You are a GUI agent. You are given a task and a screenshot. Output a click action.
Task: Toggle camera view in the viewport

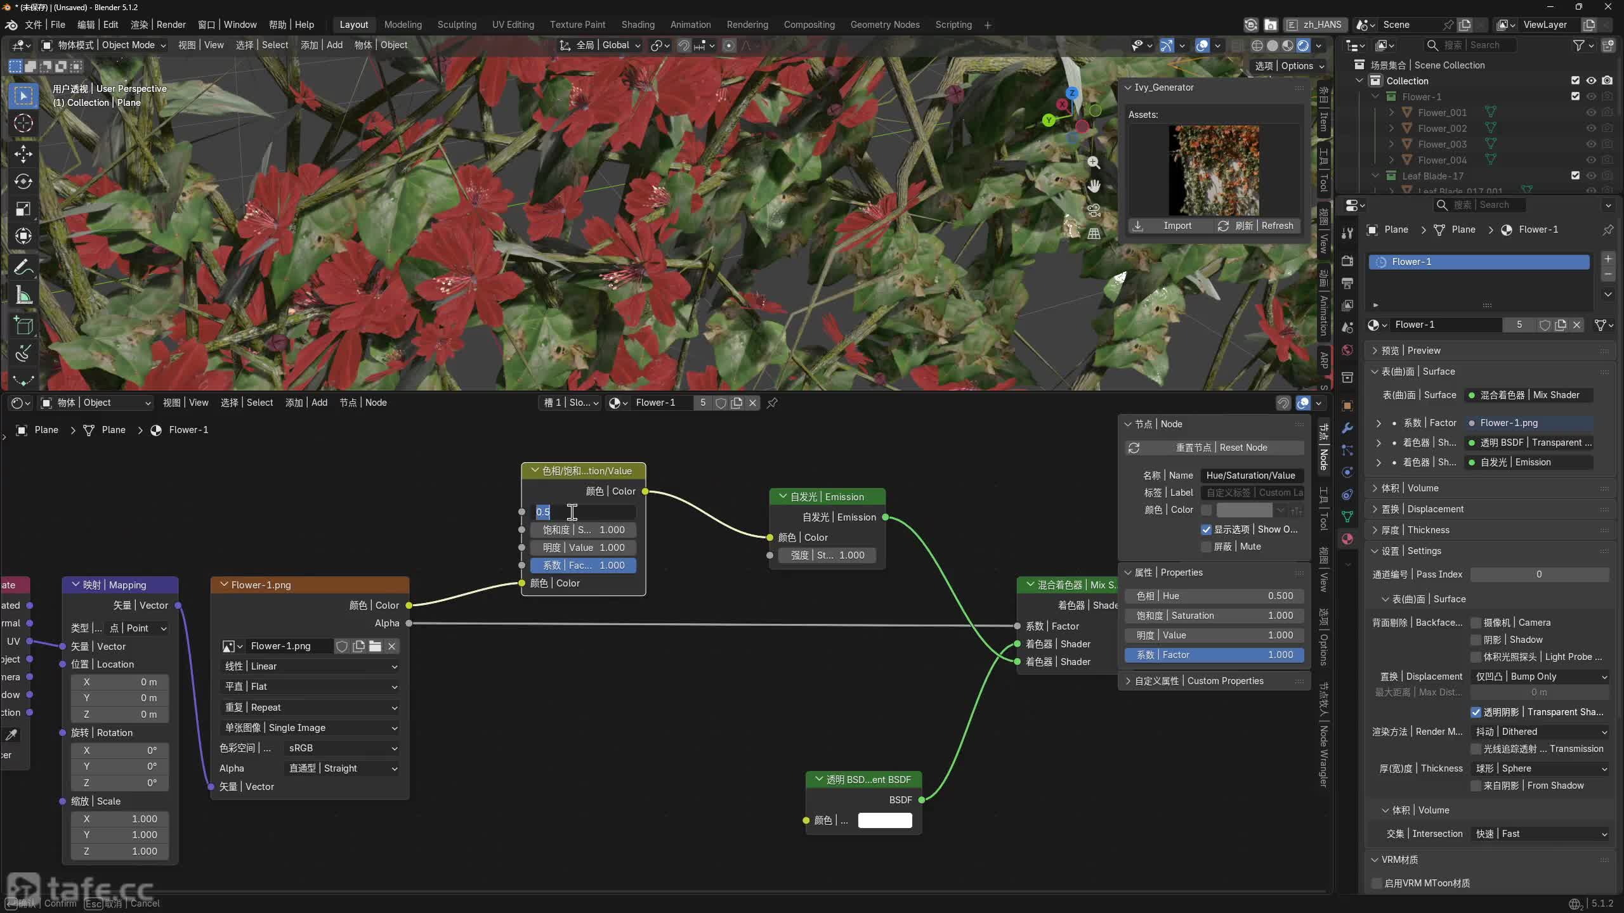tap(1094, 210)
